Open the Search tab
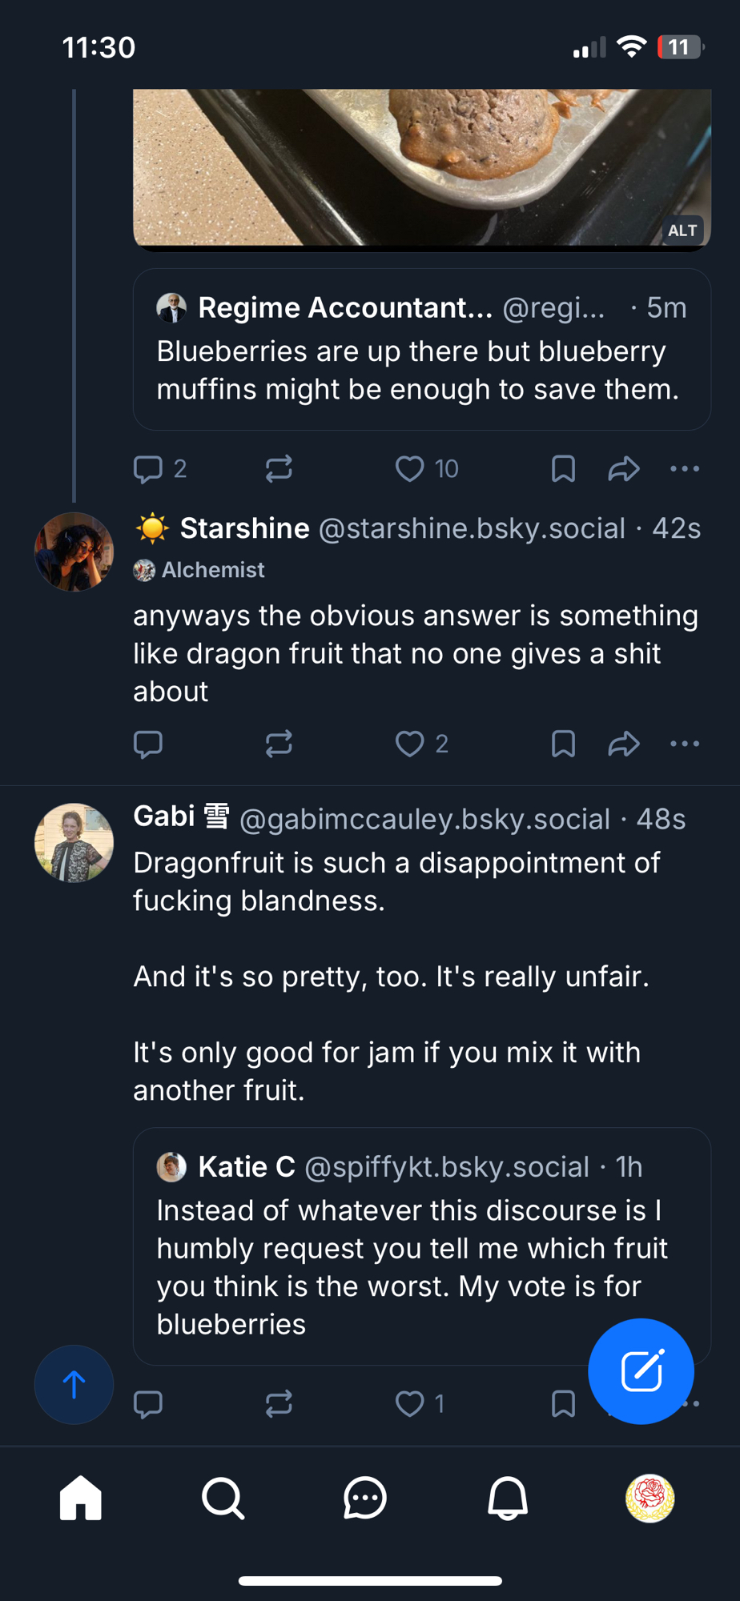 [223, 1498]
